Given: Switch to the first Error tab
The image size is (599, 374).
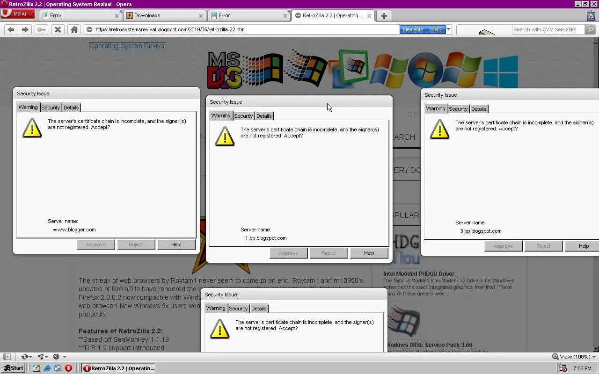Looking at the screenshot, I should point(80,15).
